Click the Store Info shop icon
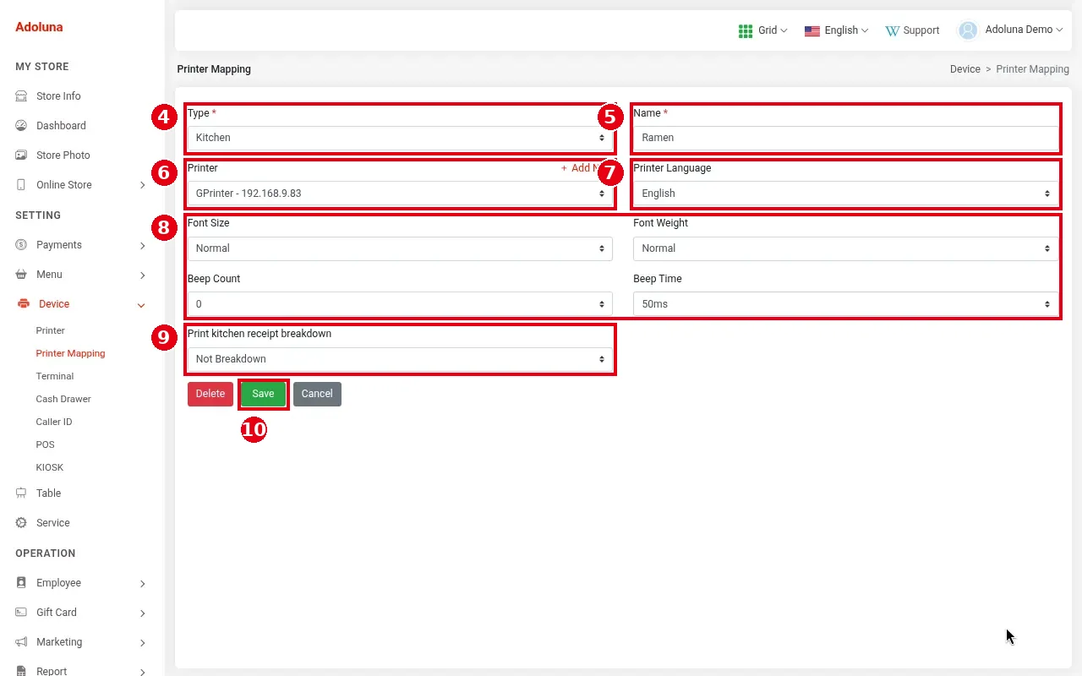 [x=21, y=96]
